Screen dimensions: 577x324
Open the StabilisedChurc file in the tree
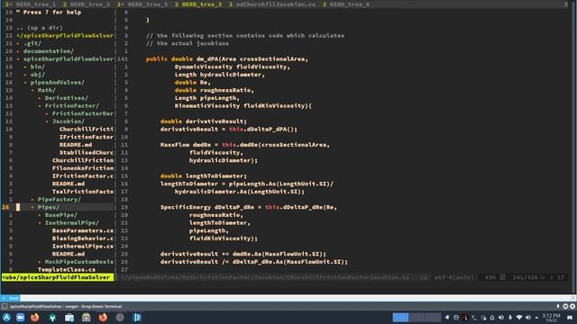tap(87, 152)
